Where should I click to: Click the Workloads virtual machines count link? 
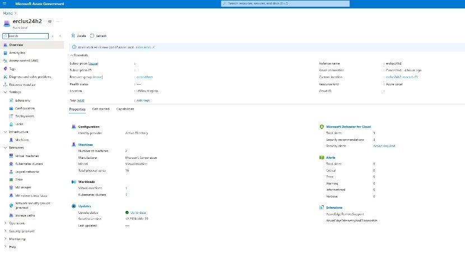click(x=126, y=189)
